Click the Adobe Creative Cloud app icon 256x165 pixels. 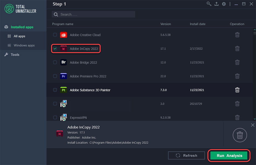[64, 35]
